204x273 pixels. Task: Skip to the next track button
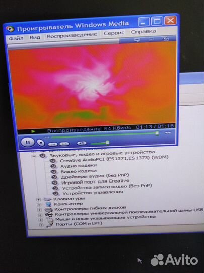(64, 144)
